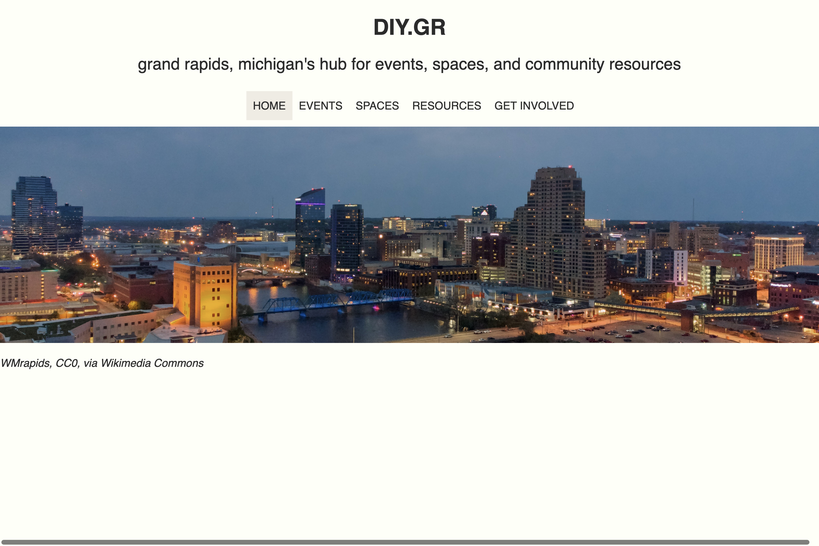Click the CC0 license text in the caption
Viewport: 819px width, 546px height.
coord(67,363)
